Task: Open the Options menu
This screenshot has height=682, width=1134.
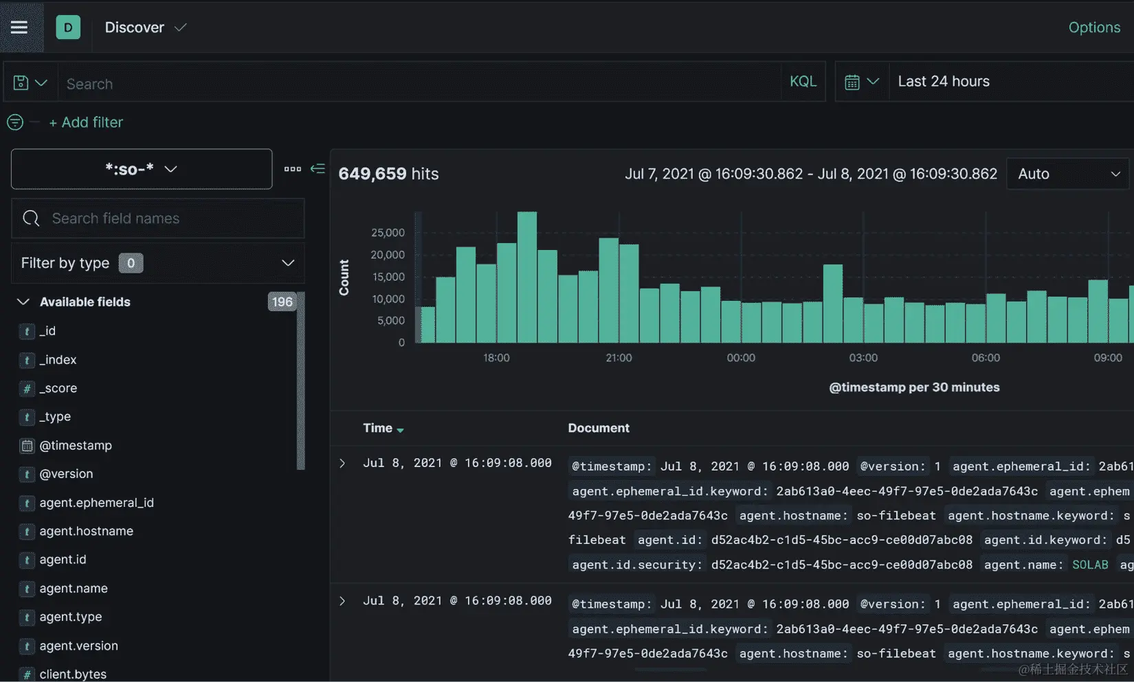Action: [x=1094, y=27]
